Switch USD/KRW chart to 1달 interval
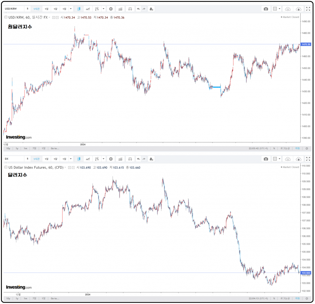 (x=55, y=9)
